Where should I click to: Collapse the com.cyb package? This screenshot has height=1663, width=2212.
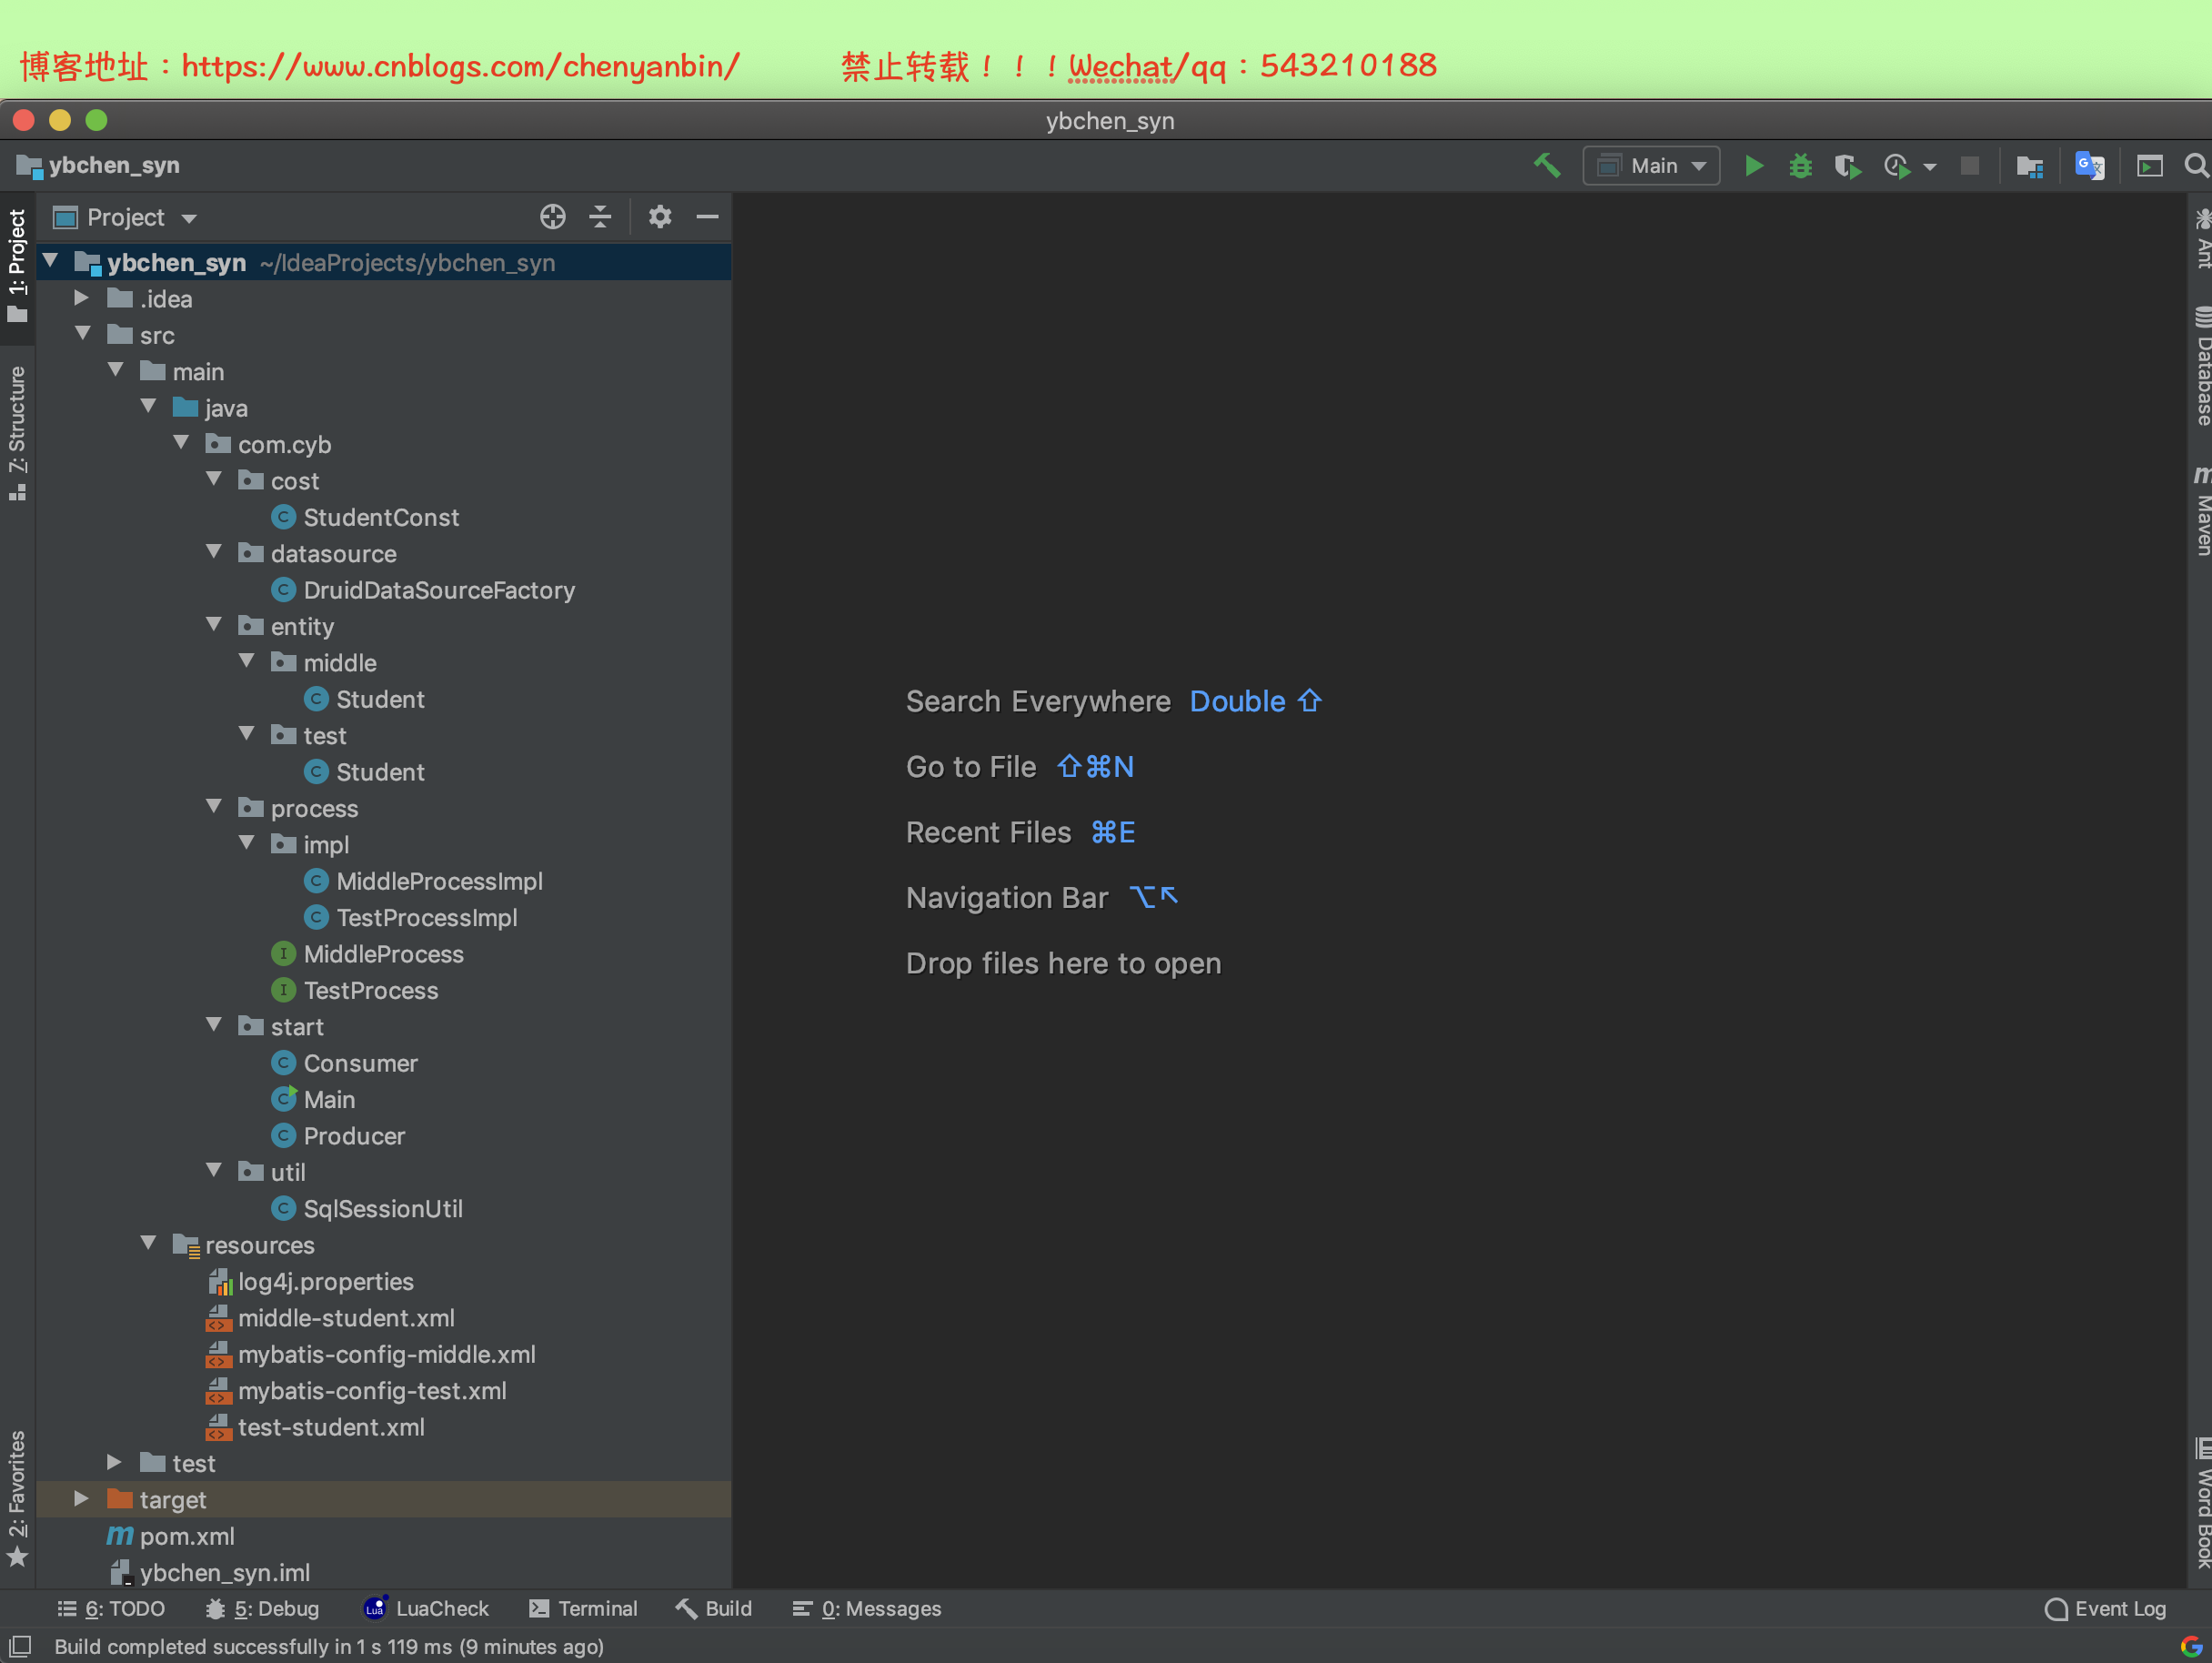coord(181,443)
